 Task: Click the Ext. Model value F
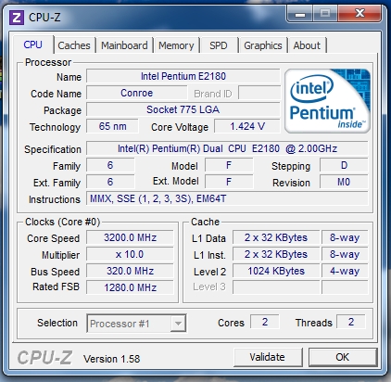click(x=229, y=182)
